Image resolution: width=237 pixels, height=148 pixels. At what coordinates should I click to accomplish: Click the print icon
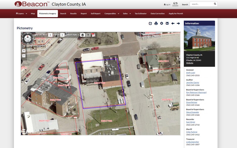pyautogui.click(x=156, y=23)
